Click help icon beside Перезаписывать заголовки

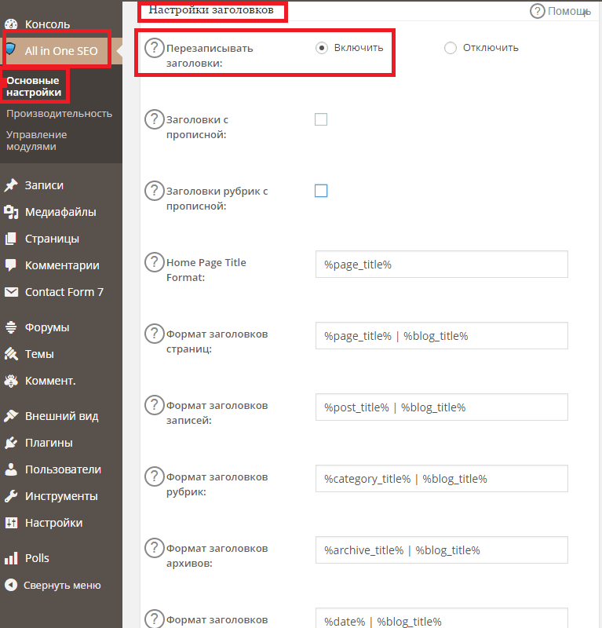154,48
